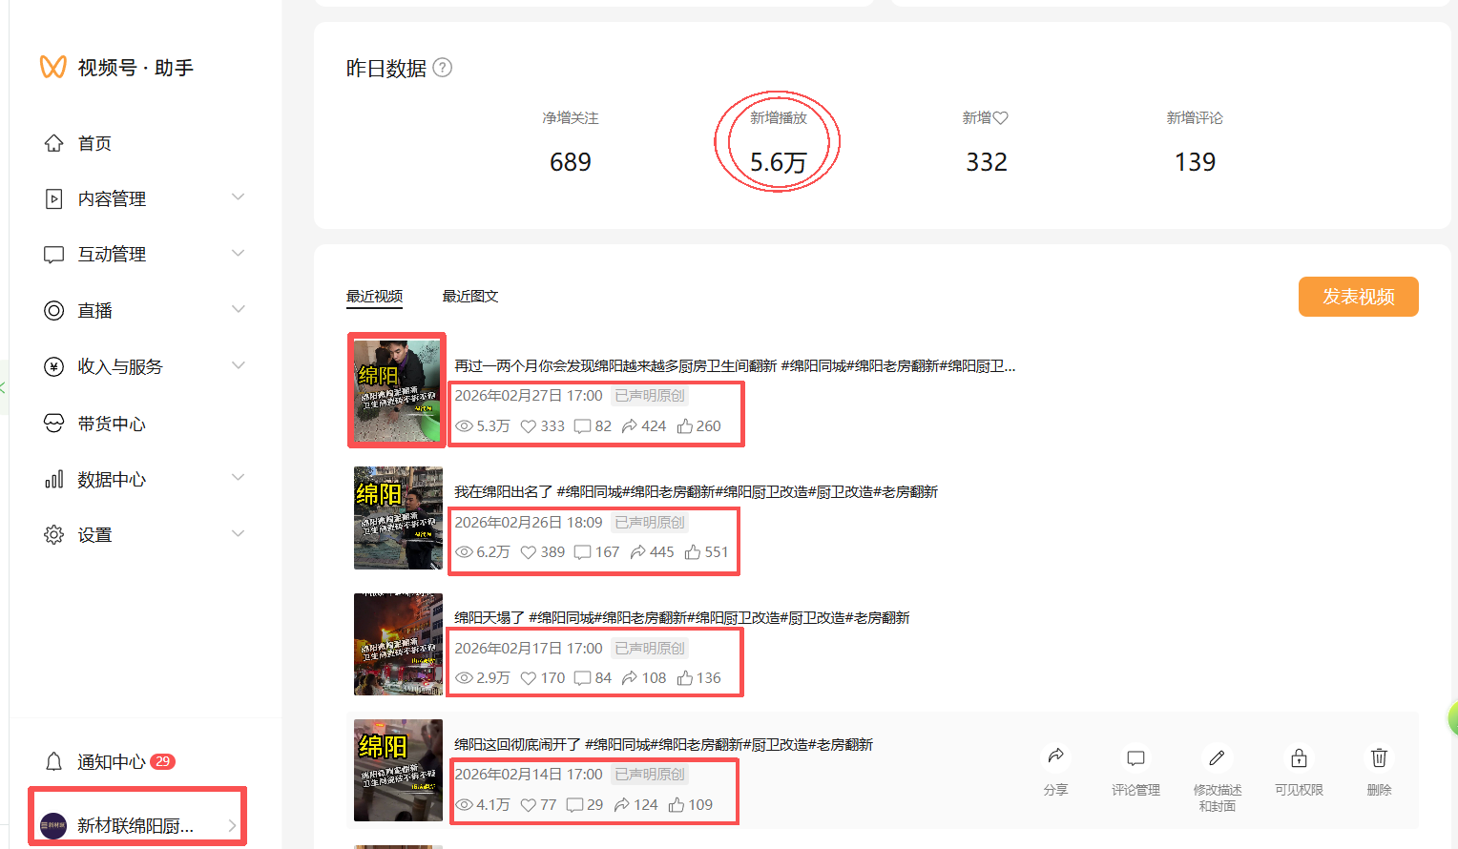Viewport: 1458px width, 849px height.
Task: Switch to the 最近图文 tab
Action: [470, 297]
